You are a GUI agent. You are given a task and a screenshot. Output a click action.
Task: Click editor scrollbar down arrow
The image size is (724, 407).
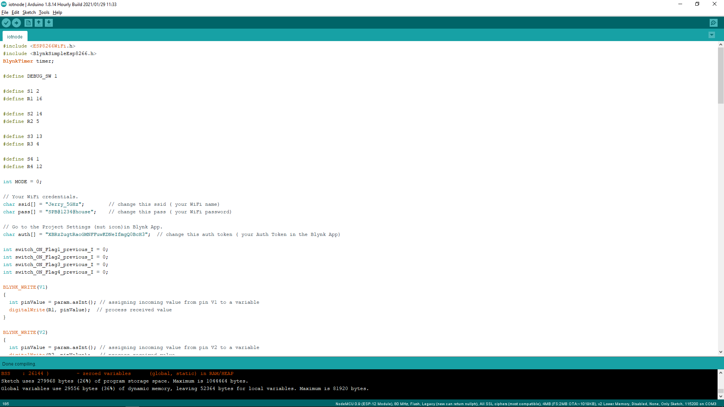pos(721,352)
